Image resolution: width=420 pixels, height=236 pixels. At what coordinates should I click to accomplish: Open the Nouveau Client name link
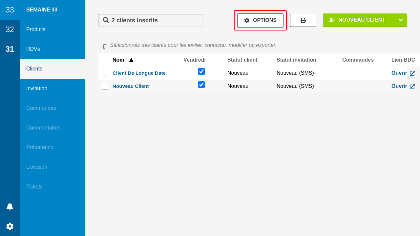[131, 86]
